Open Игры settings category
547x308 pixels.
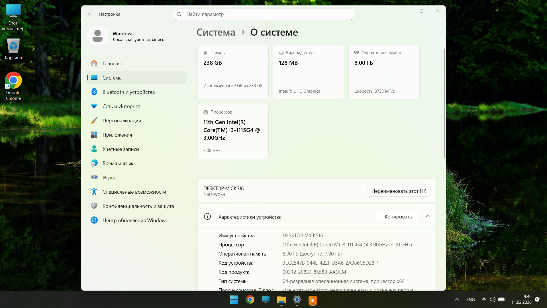tap(109, 178)
